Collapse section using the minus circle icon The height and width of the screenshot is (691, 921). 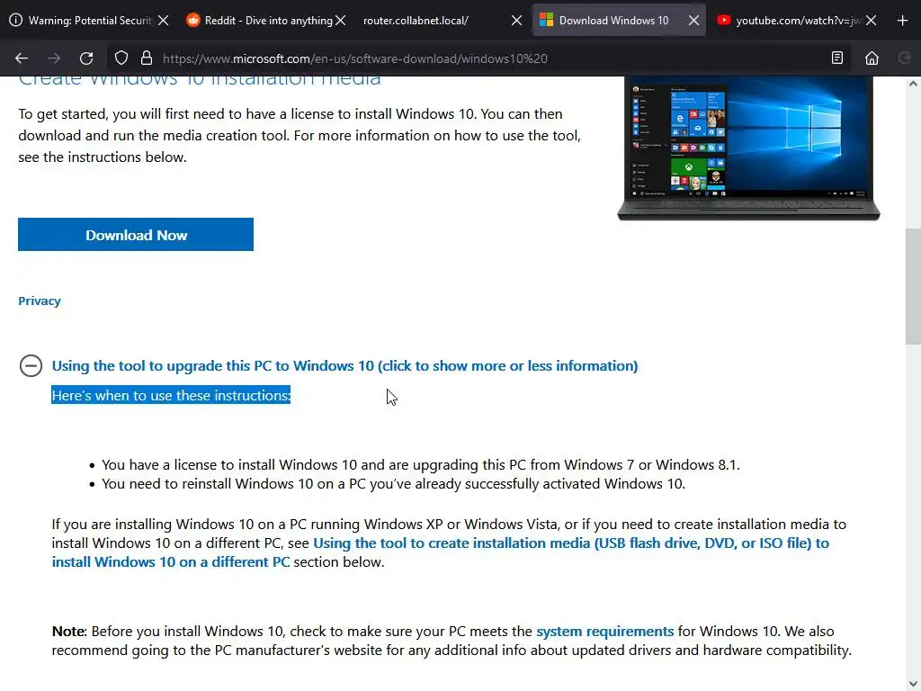pos(31,365)
